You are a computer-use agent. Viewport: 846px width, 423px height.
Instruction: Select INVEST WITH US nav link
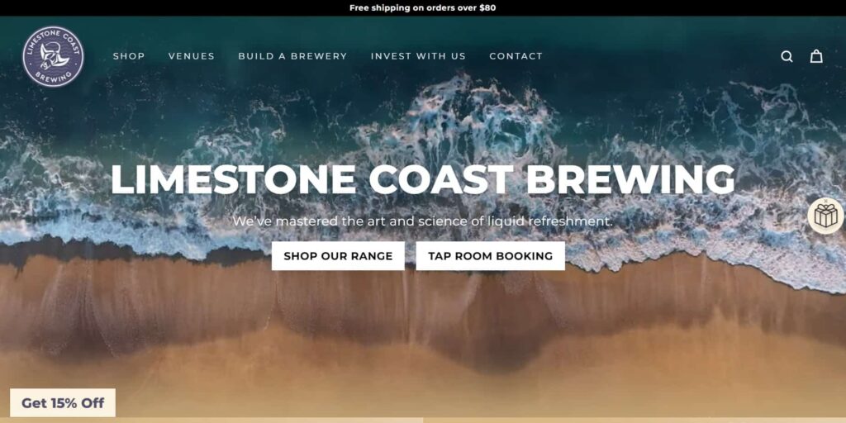click(418, 56)
